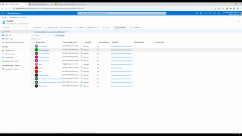242x136 pixels.
Task: Open the Curtain Scurtain user link
Action: coord(44,61)
